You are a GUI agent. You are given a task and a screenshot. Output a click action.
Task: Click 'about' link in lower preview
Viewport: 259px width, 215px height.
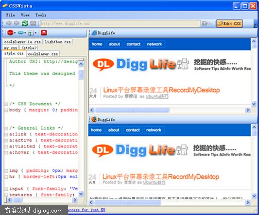pos(114,130)
